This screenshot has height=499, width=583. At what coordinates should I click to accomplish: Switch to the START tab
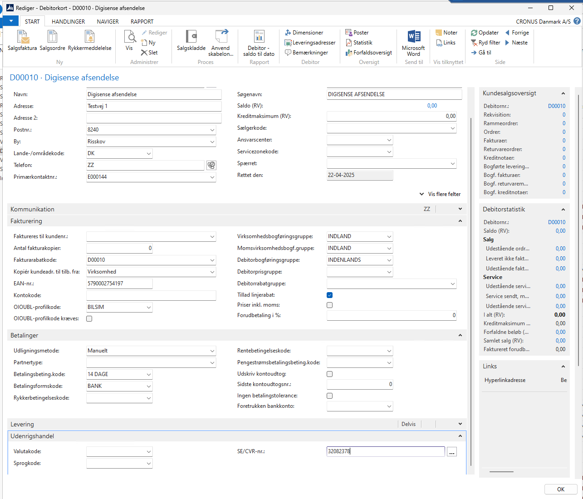[x=32, y=21]
